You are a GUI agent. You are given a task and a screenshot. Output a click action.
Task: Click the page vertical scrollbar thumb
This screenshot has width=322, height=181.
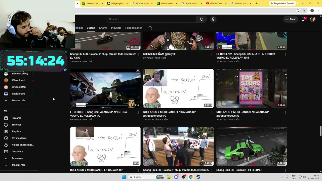coord(321,131)
